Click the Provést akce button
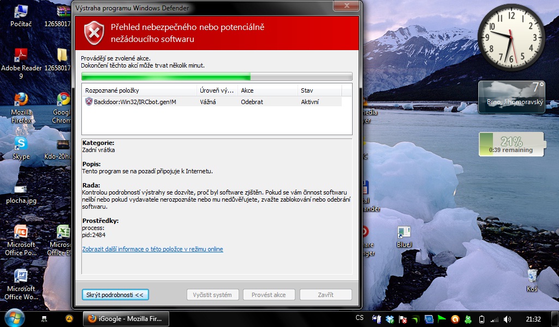 tap(269, 295)
